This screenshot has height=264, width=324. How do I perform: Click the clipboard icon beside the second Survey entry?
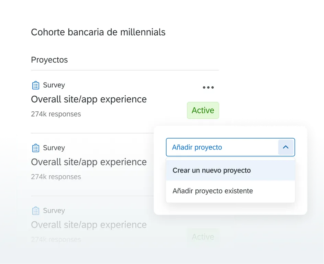[x=35, y=148]
